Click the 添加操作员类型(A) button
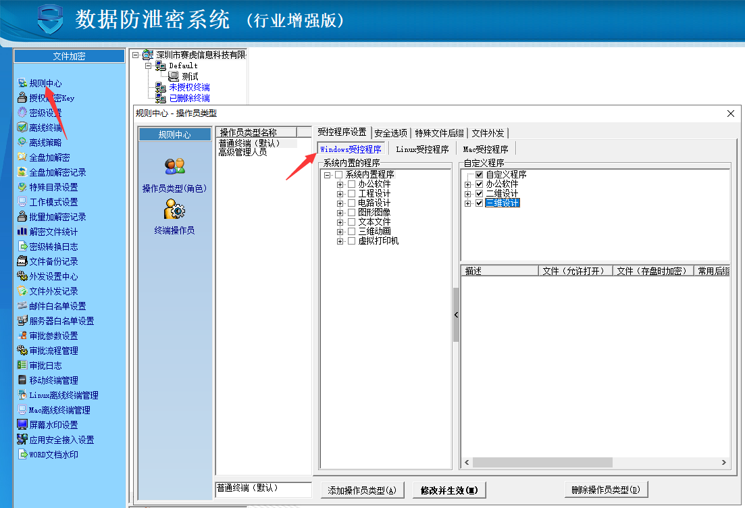 (x=362, y=490)
